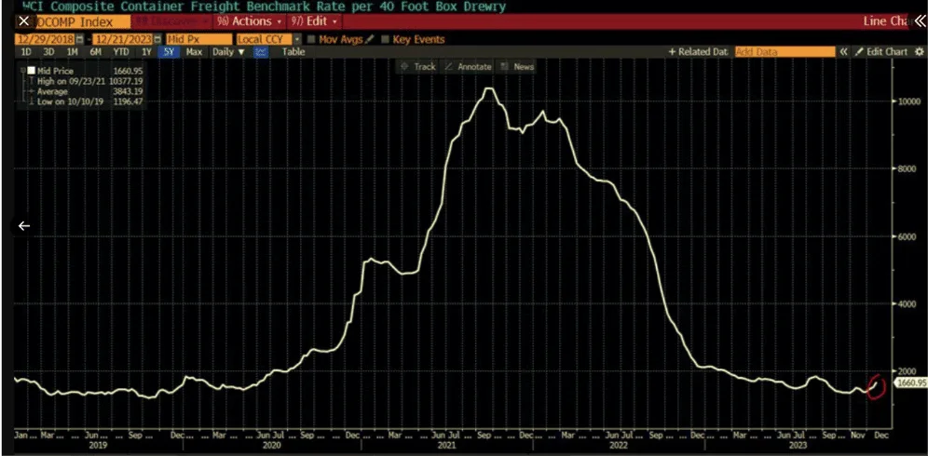Click the Add Data input field
The width and height of the screenshot is (928, 456).
pos(785,52)
